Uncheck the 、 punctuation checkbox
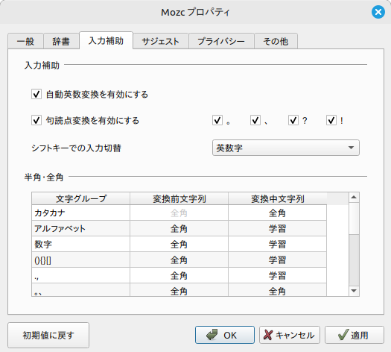391x352 pixels. [255, 120]
